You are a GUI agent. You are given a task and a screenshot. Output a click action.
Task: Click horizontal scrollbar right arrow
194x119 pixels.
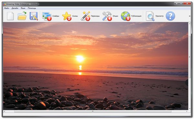187,111
